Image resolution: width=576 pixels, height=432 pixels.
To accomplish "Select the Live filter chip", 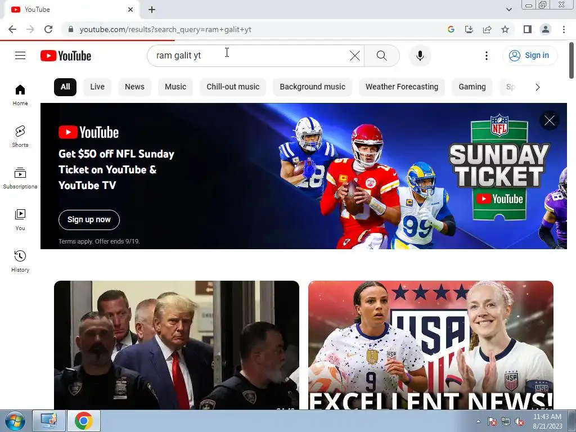I will point(97,87).
